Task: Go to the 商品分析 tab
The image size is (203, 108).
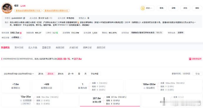Action: click(60, 47)
